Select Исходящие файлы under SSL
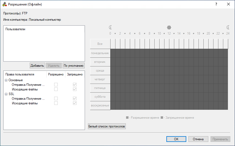This screenshot has height=146, width=235. [x=25, y=103]
